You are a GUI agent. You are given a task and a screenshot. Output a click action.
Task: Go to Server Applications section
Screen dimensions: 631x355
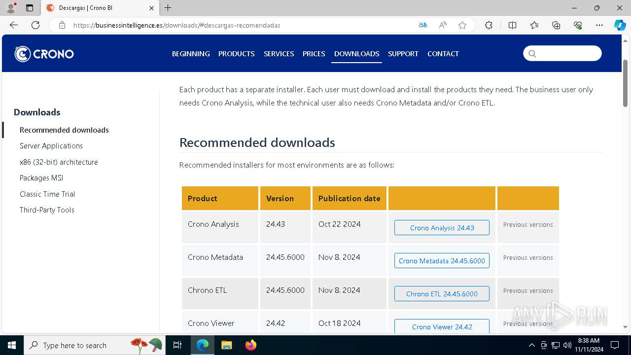click(x=51, y=146)
